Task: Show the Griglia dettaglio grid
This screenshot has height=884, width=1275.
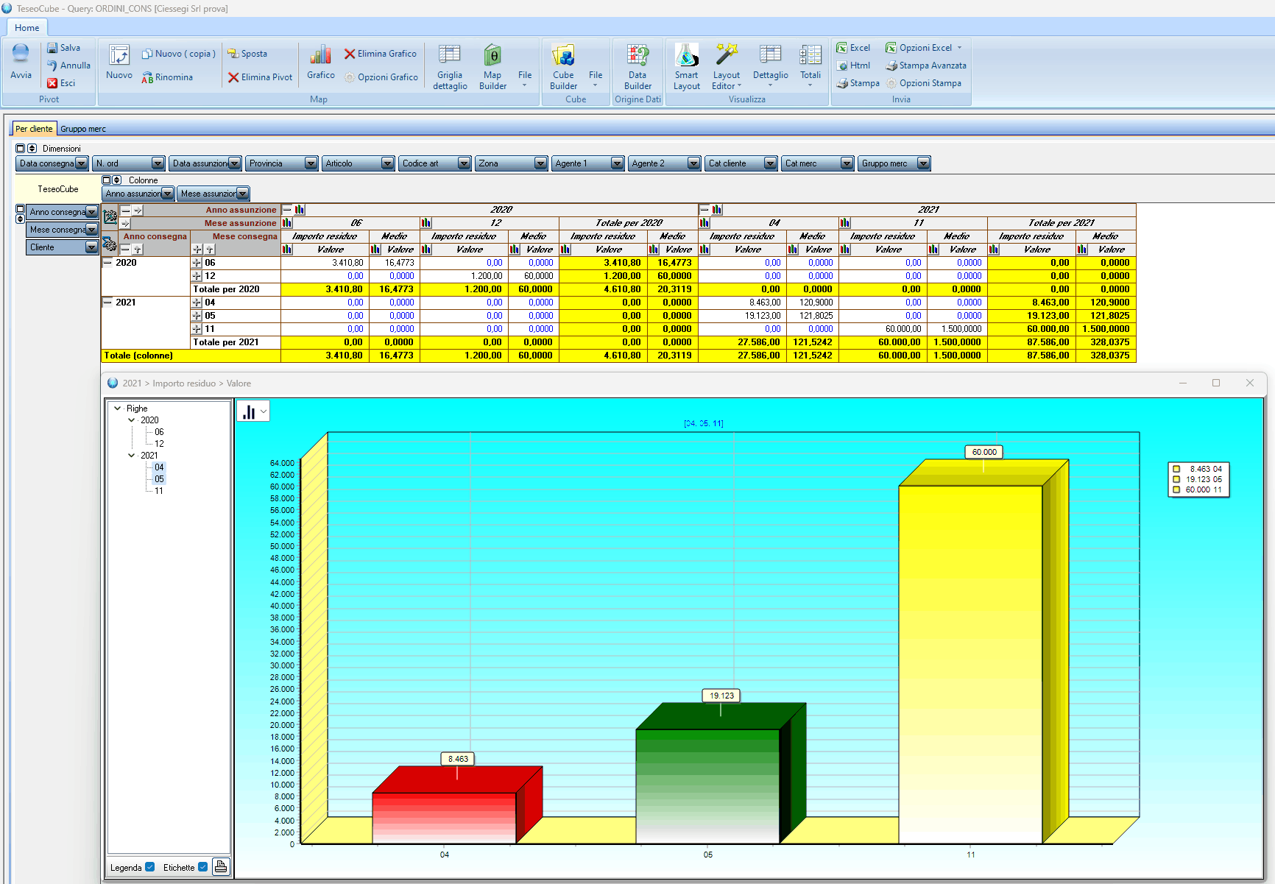Action: click(450, 66)
